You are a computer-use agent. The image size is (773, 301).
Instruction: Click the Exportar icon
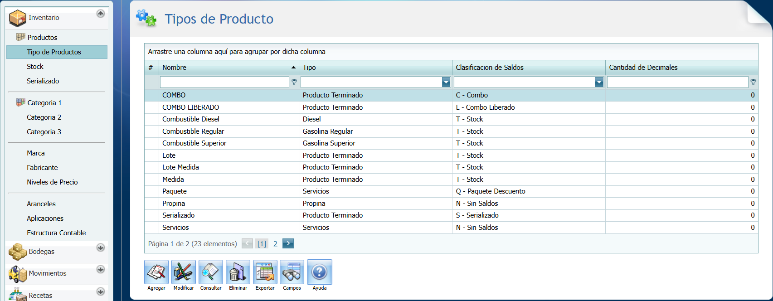coord(265,272)
